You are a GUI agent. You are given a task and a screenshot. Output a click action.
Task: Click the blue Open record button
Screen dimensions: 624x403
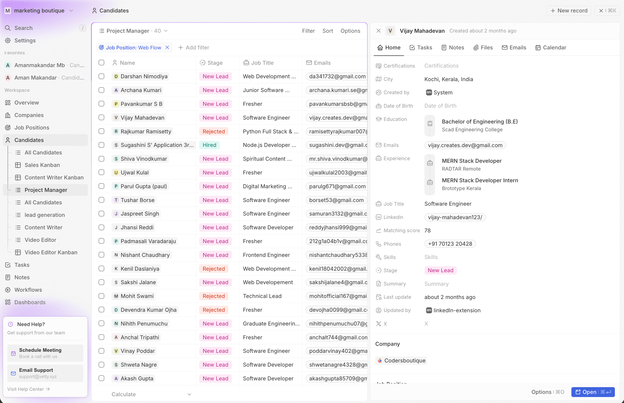(593, 392)
